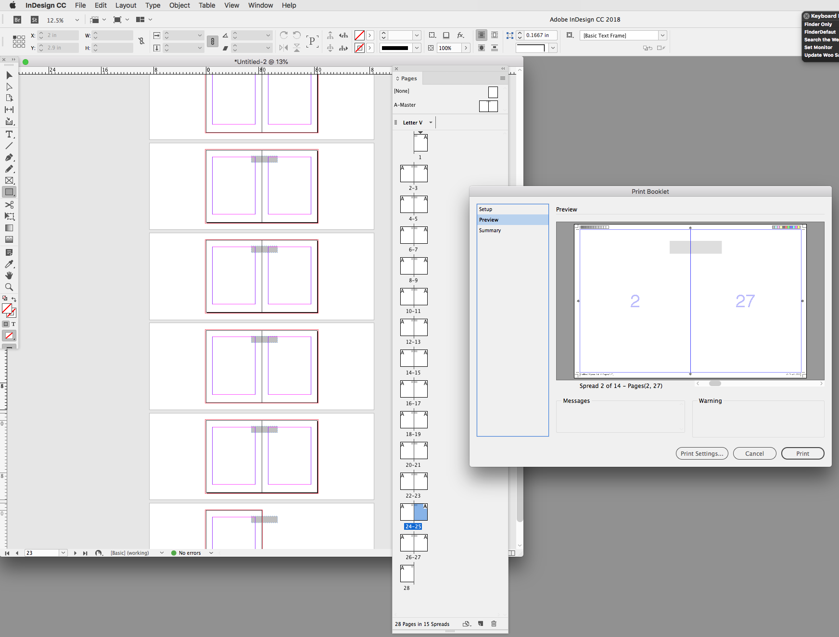Open page number 23 dropdown in status bar
The image size is (839, 637).
coord(63,553)
